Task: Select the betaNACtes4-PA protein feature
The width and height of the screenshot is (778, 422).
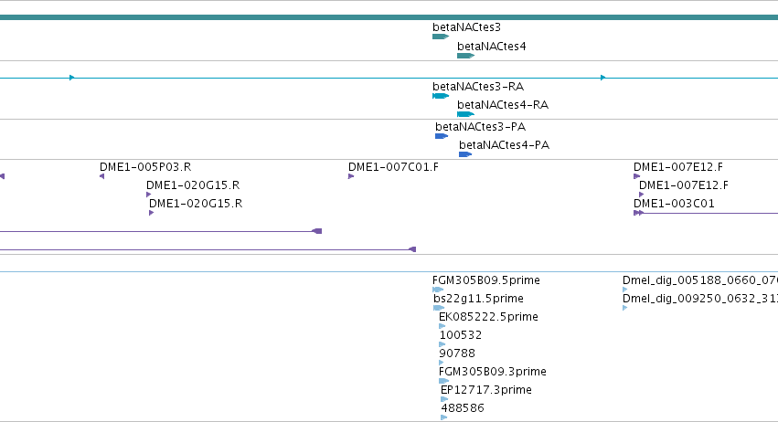Action: (x=465, y=154)
